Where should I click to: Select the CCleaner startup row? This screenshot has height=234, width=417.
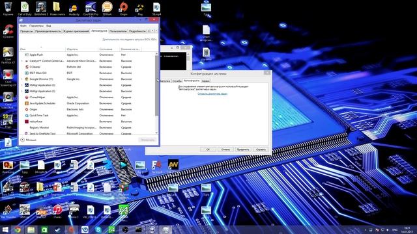click(x=87, y=67)
